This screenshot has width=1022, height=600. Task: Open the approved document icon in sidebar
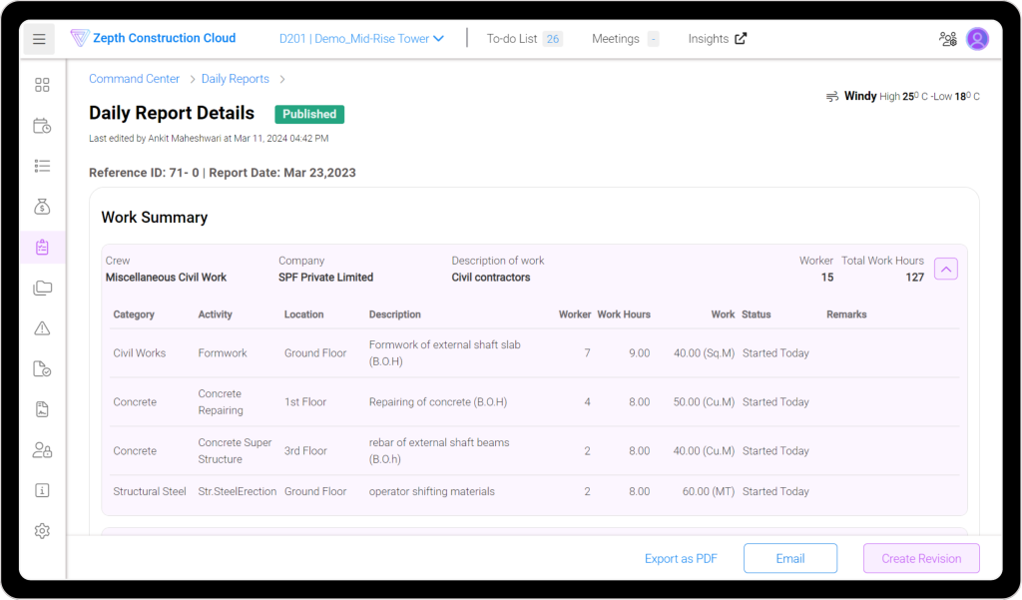click(41, 368)
